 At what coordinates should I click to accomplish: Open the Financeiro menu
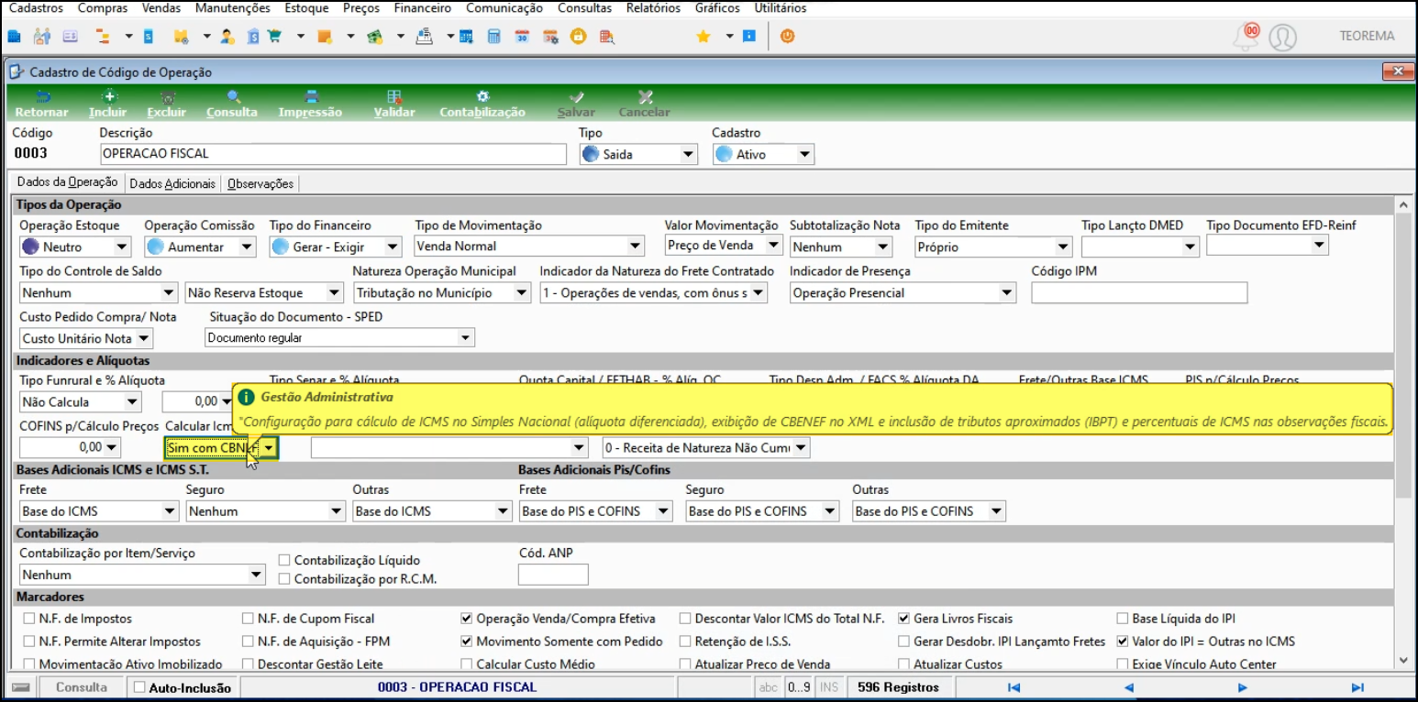click(422, 8)
